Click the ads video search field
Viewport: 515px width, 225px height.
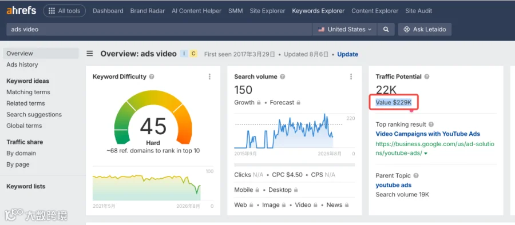(x=159, y=30)
